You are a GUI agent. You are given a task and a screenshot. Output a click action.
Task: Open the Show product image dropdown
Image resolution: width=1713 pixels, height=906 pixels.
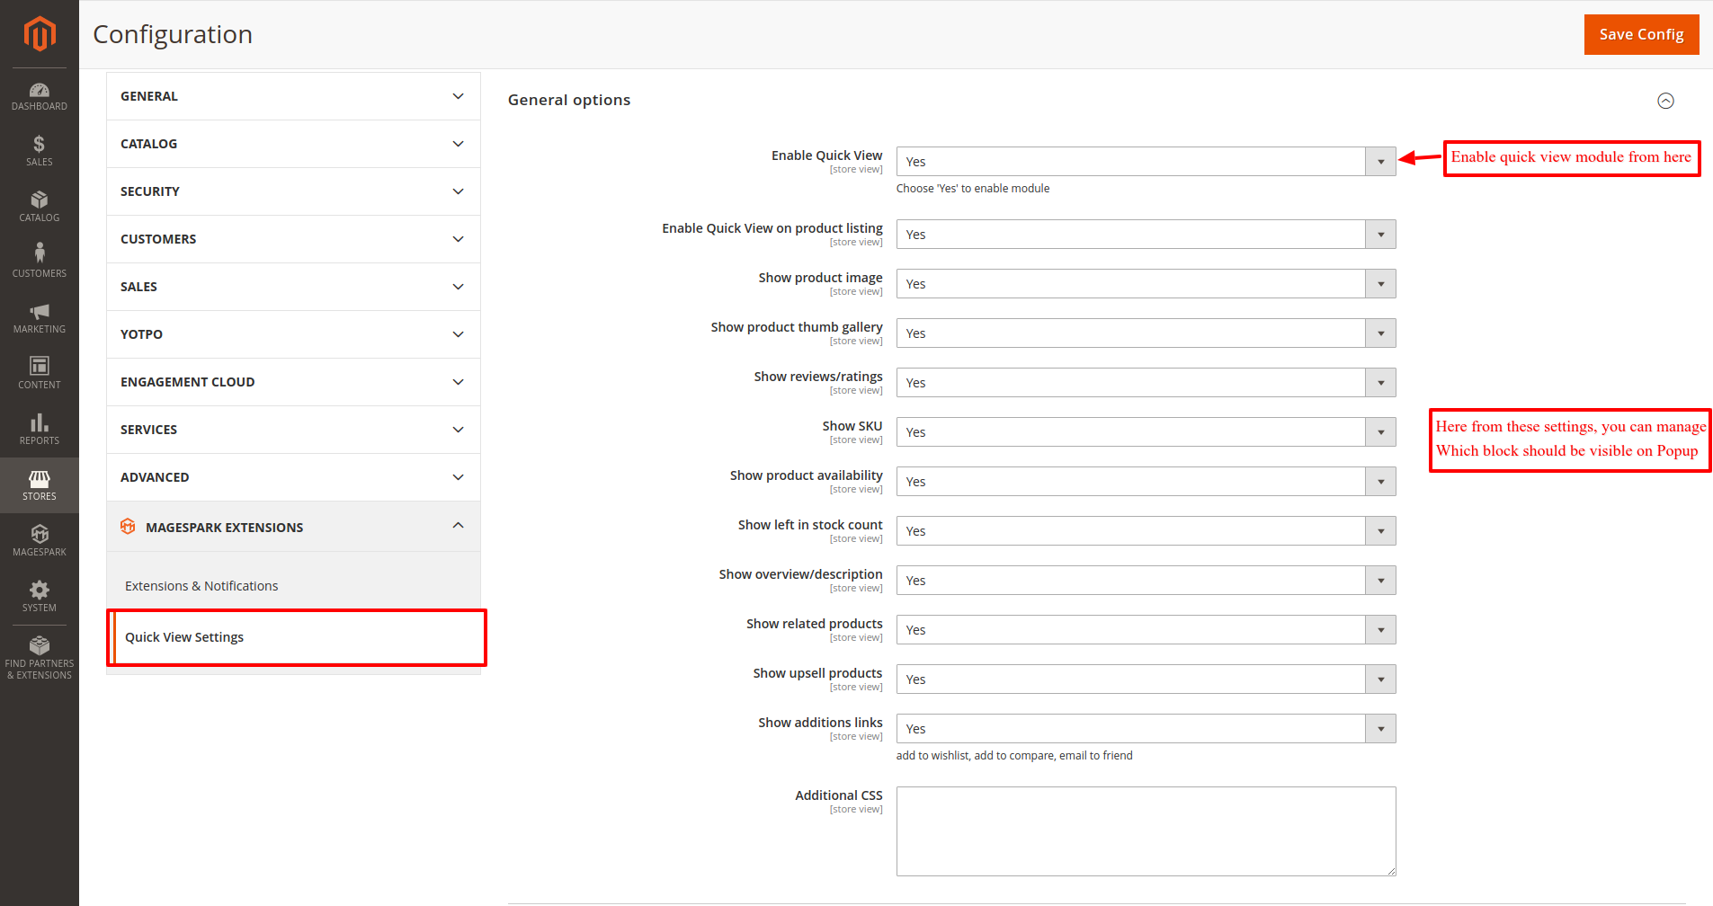tap(1146, 284)
